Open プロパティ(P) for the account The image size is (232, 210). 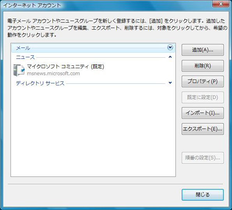(x=202, y=81)
